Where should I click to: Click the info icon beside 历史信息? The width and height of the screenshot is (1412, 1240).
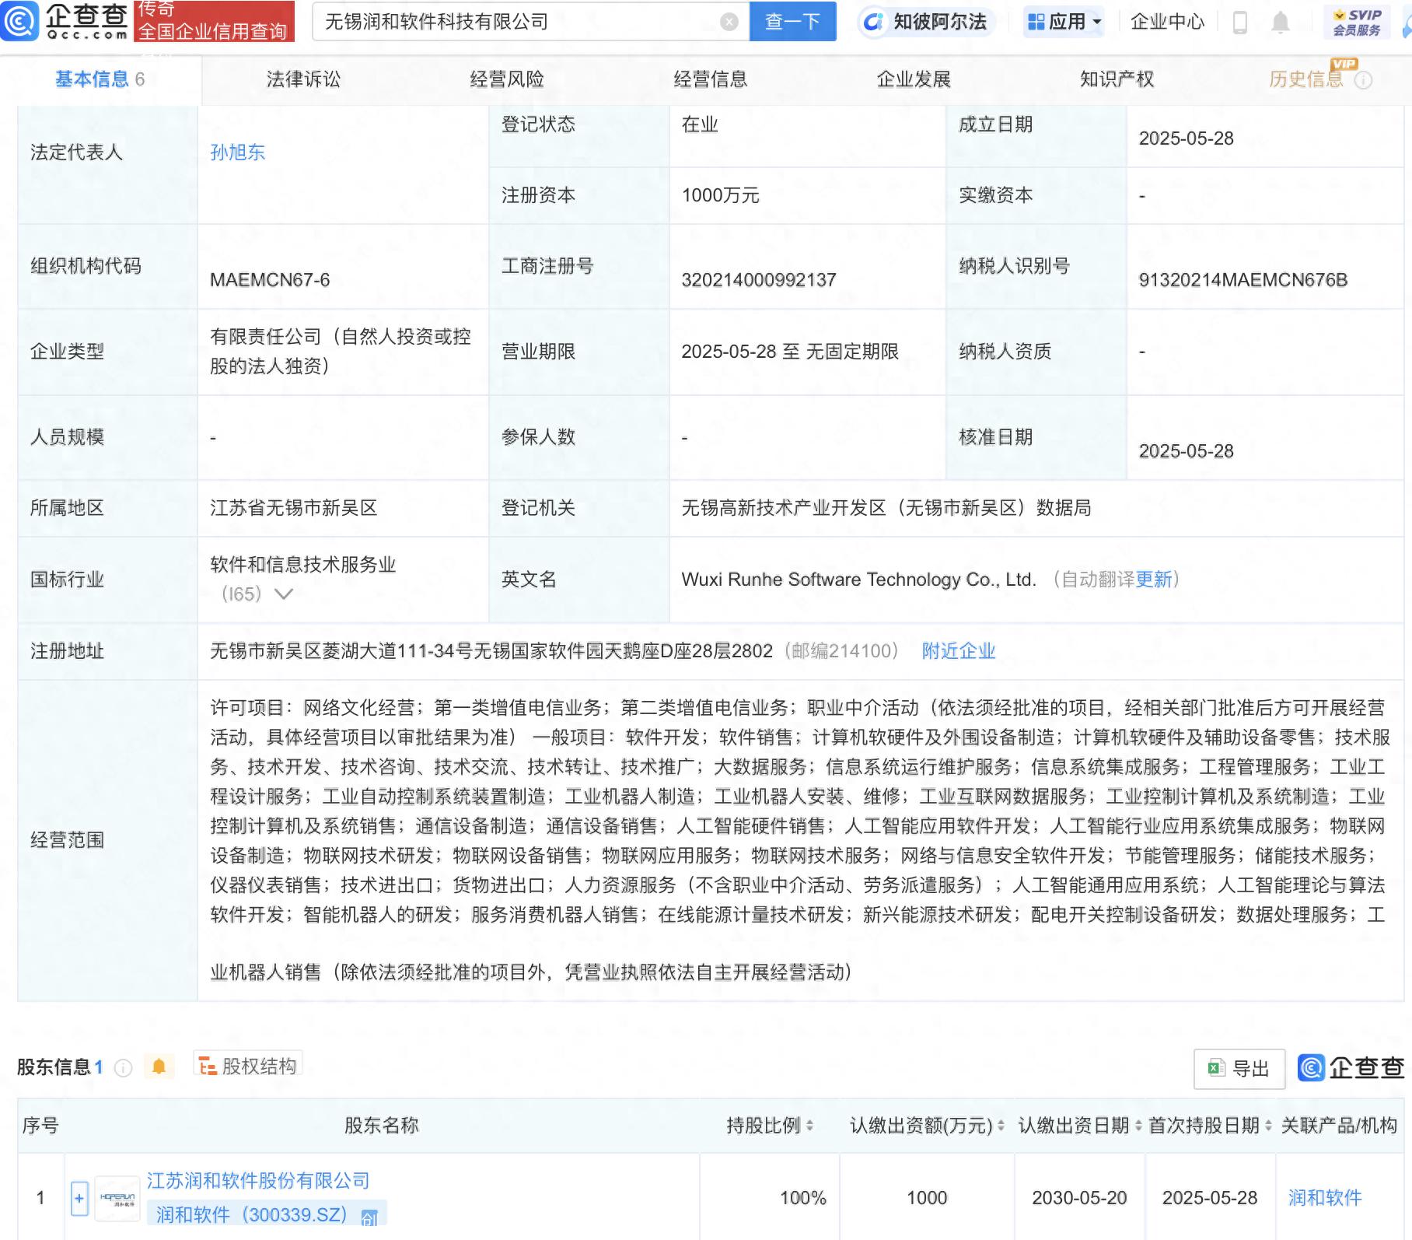pos(1363,80)
